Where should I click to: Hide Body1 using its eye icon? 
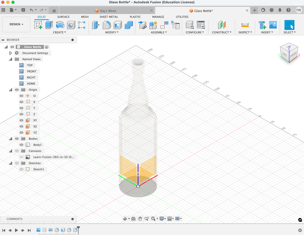pyautogui.click(x=21, y=145)
